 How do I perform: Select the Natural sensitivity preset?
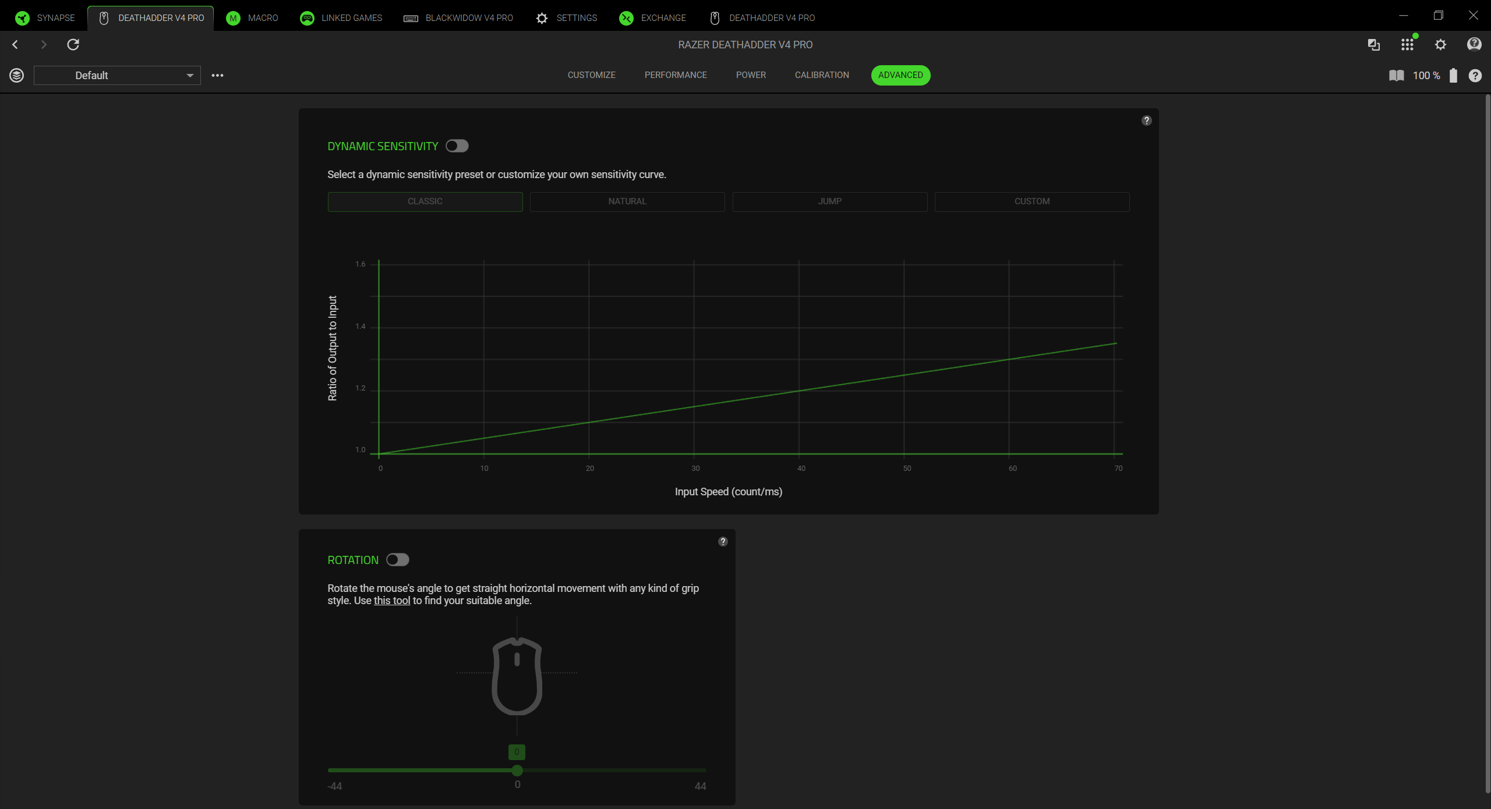pyautogui.click(x=627, y=201)
